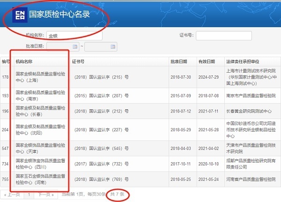Click certificate (2018) 国认监认字 (212) 号

click(x=102, y=111)
